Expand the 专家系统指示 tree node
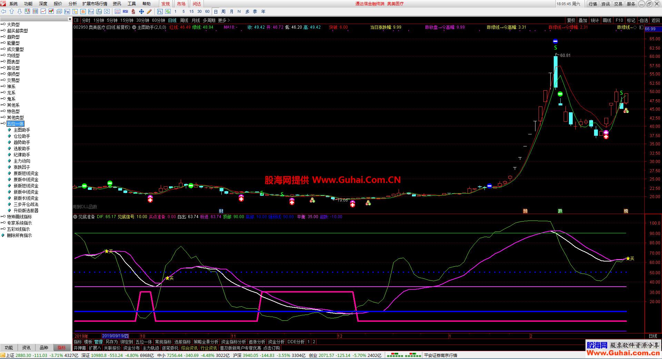 (3, 223)
